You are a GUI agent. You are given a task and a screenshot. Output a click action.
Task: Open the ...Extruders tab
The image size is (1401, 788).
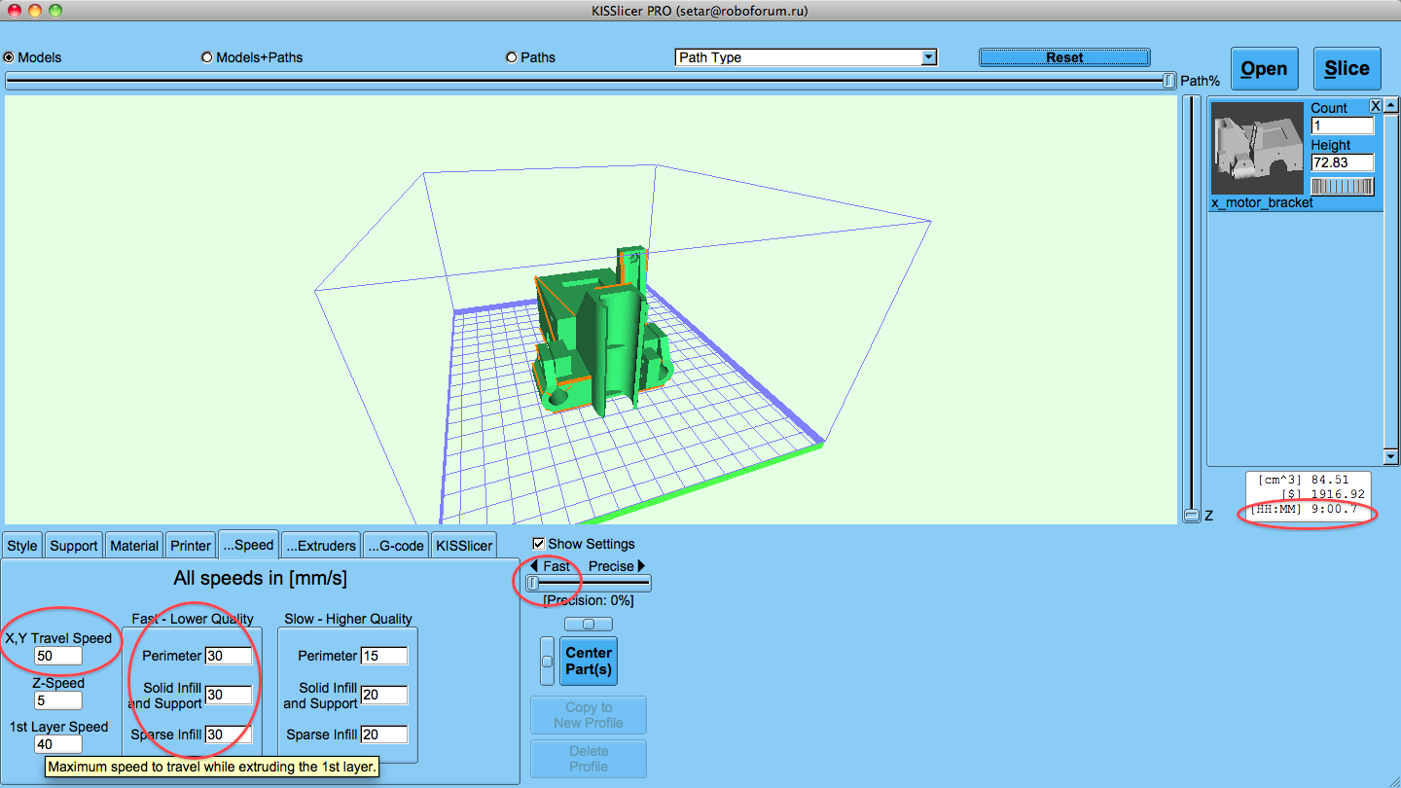pyautogui.click(x=321, y=546)
